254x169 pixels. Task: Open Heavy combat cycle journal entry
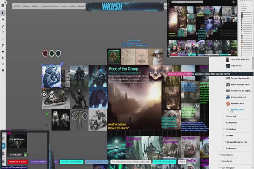tap(238, 97)
